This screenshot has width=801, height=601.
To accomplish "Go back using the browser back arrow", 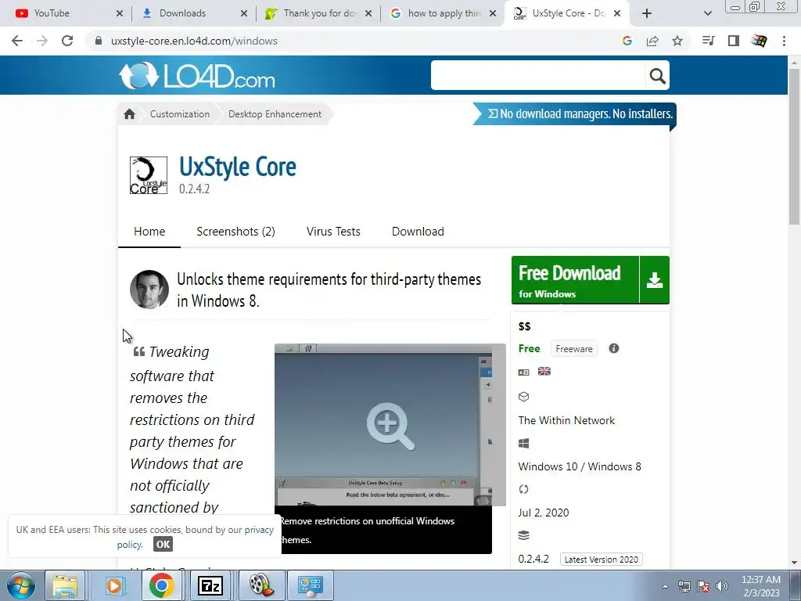I will [17, 41].
